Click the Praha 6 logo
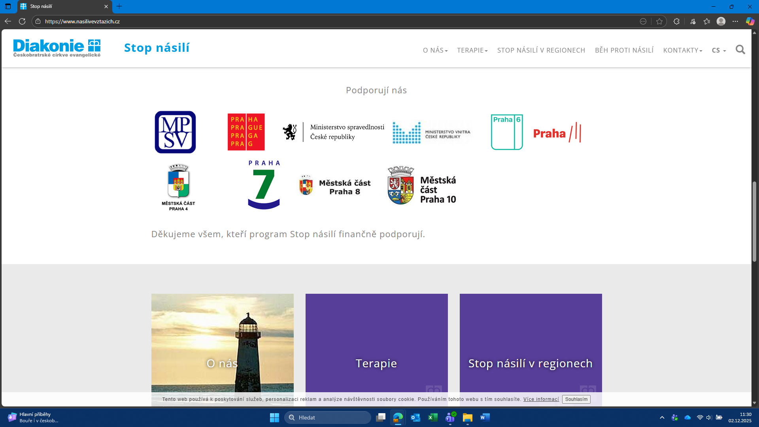The image size is (759, 427). [507, 132]
